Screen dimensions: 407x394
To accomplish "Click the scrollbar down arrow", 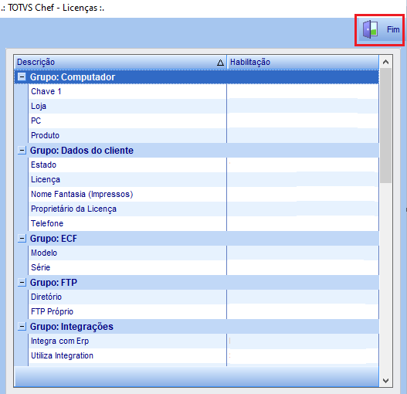I will (385, 381).
